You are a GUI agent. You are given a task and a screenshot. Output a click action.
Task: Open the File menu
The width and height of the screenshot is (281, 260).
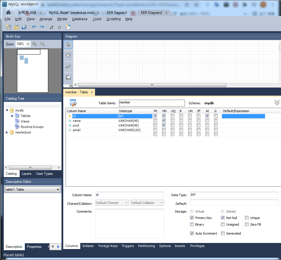tap(7, 19)
